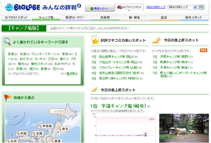This screenshot has height=143, width=211.
Task: Click the GO button
Action: 201,7
